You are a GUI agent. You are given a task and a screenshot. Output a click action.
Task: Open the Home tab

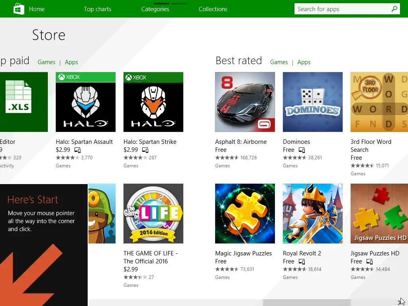click(37, 9)
